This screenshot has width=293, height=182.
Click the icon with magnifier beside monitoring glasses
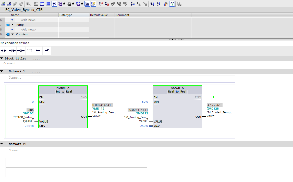166,4
